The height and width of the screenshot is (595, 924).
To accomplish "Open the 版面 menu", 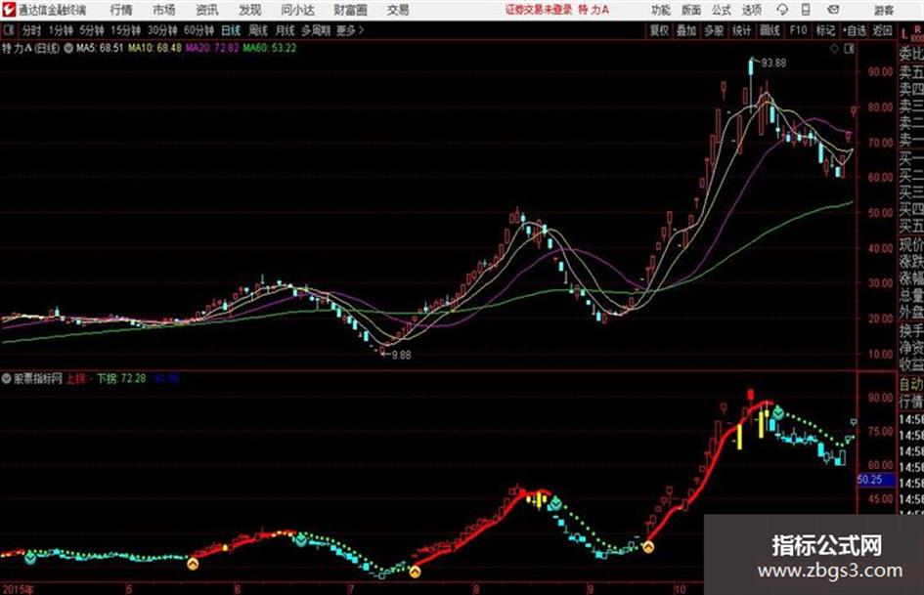I will pyautogui.click(x=691, y=10).
